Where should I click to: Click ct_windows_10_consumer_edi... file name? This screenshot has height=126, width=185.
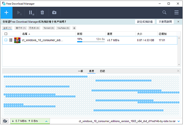coord(43,40)
